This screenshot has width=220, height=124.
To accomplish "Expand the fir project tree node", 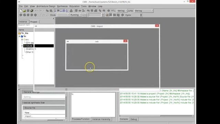I will coord(20,37).
